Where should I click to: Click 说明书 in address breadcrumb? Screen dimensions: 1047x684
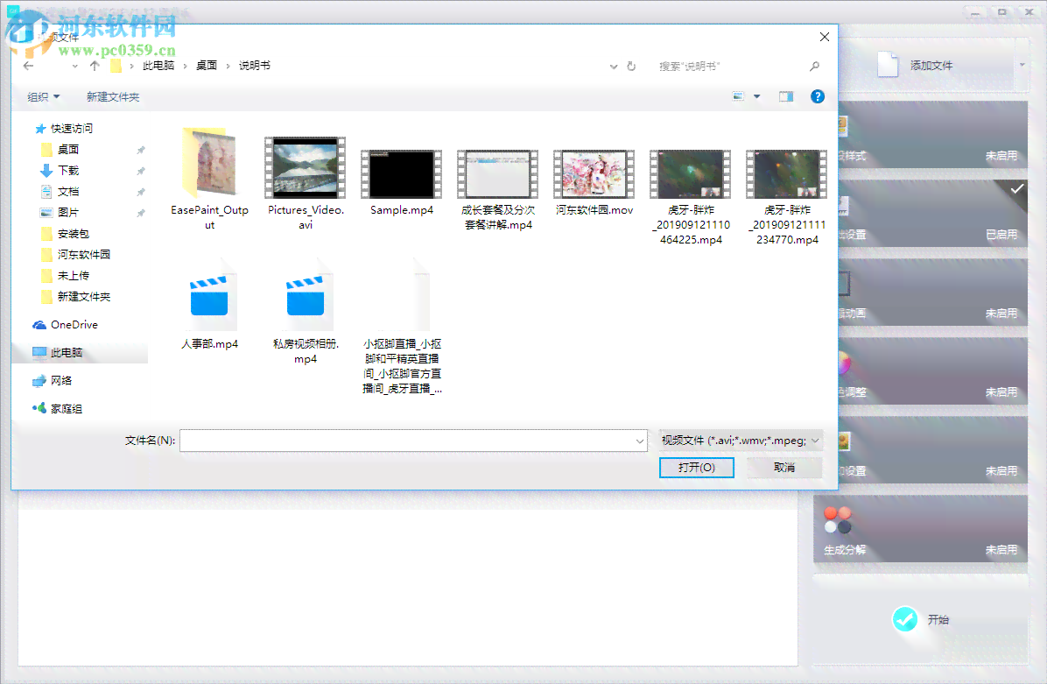pos(255,66)
